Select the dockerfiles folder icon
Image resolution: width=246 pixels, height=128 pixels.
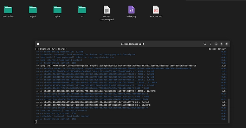[8, 10]
